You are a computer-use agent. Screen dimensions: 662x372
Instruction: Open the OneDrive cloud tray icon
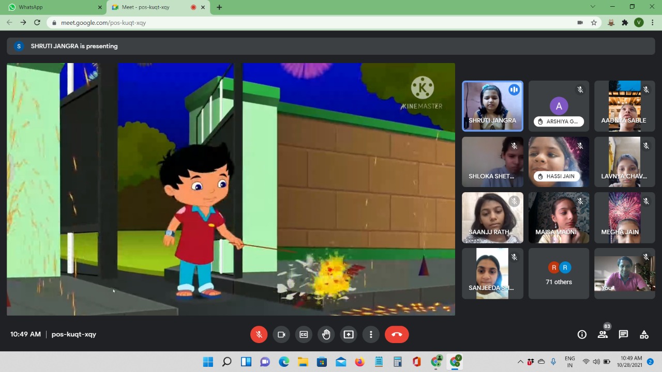pos(541,362)
